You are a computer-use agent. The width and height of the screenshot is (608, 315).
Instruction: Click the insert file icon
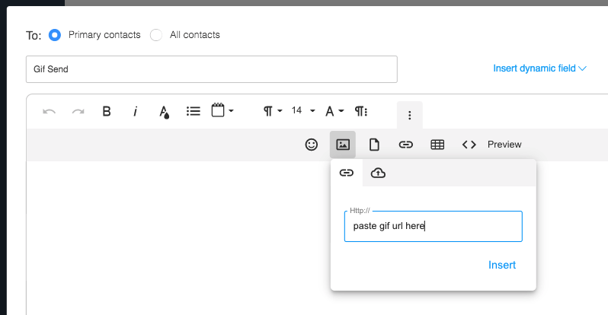tap(374, 145)
